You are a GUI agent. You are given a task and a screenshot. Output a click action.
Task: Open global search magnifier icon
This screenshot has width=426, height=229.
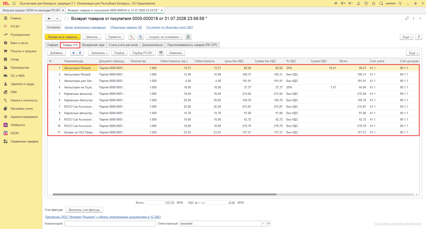(x=381, y=3)
